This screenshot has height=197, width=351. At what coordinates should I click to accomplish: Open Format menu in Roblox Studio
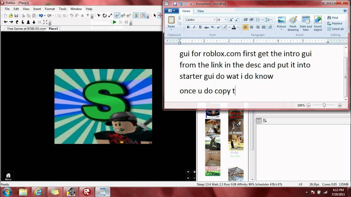50,9
